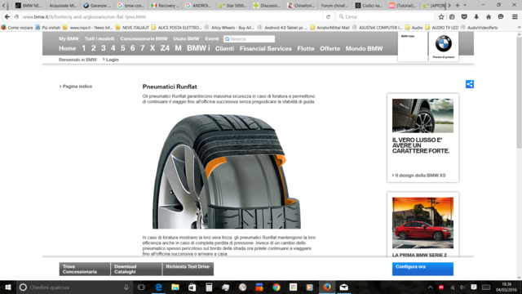The image size is (522, 294).
Task: Click the Firefox 'Cerca' search box
Action: 386,16
